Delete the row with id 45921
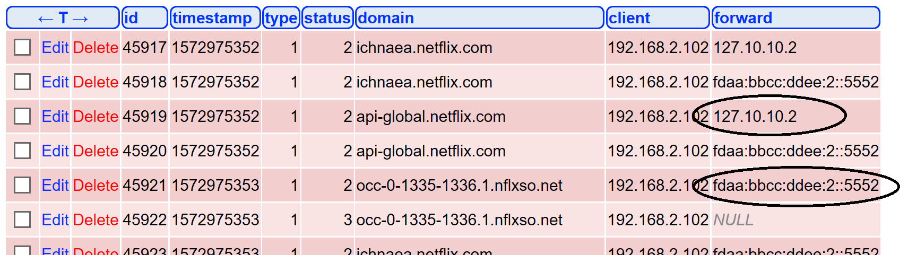The height and width of the screenshot is (255, 908). point(96,186)
